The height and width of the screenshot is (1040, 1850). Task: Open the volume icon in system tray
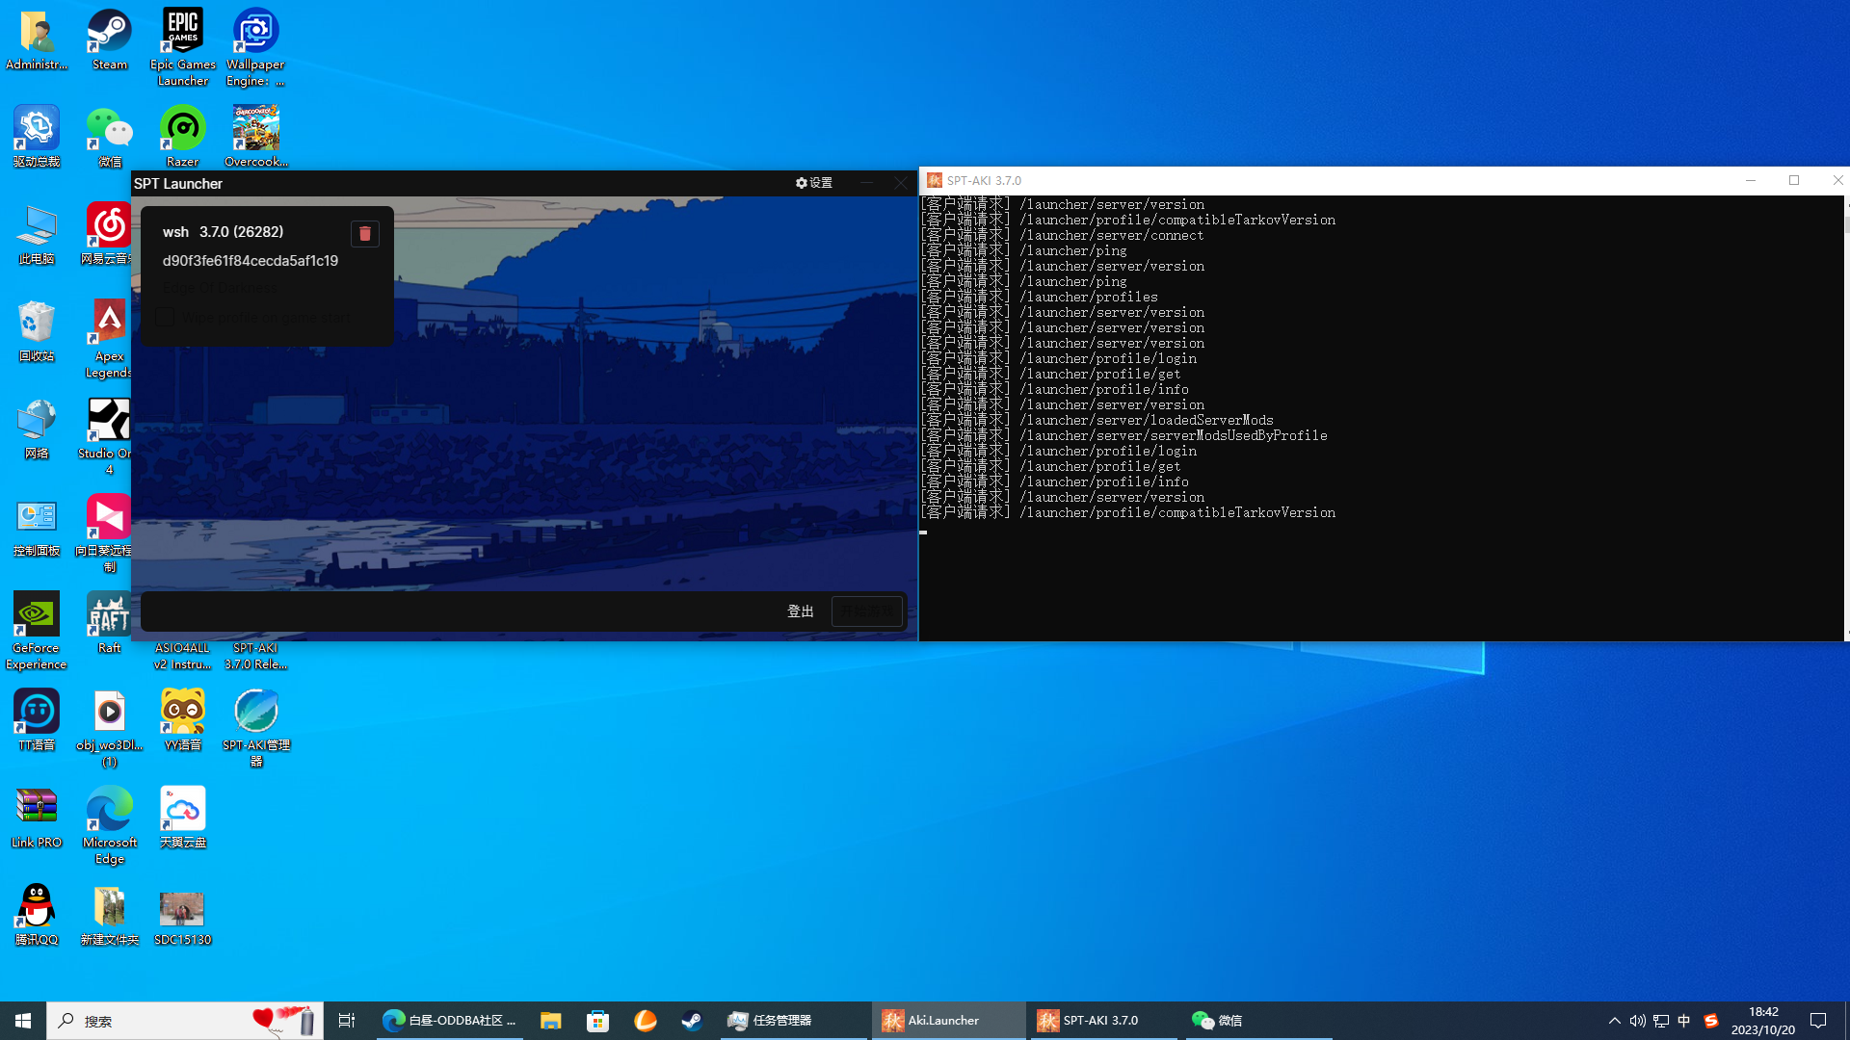(1637, 1021)
